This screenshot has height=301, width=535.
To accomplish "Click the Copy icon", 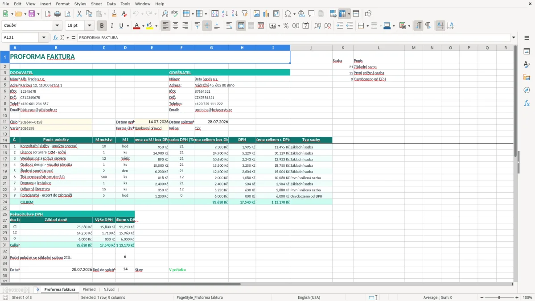I will (89, 14).
